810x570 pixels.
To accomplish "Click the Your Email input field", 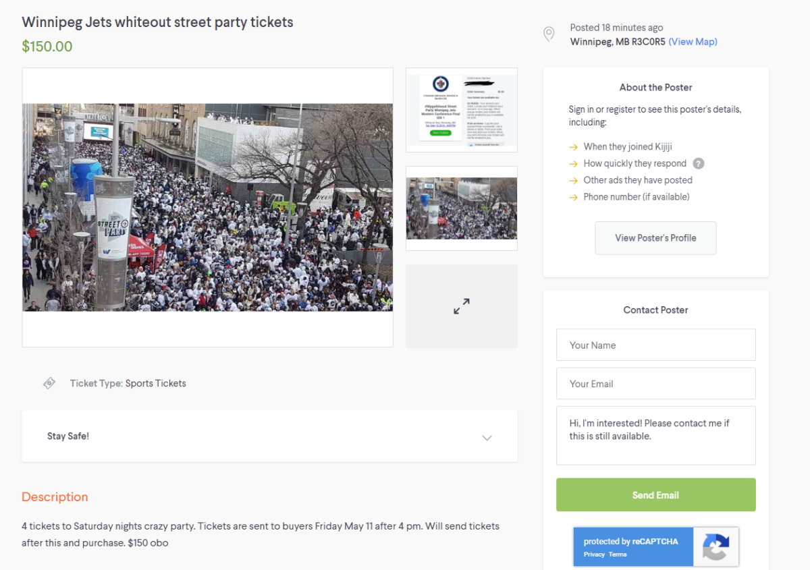I will pyautogui.click(x=655, y=383).
